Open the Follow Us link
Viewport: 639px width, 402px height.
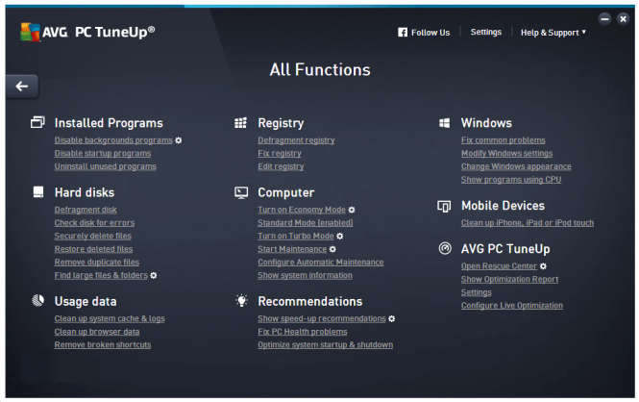pyautogui.click(x=430, y=33)
